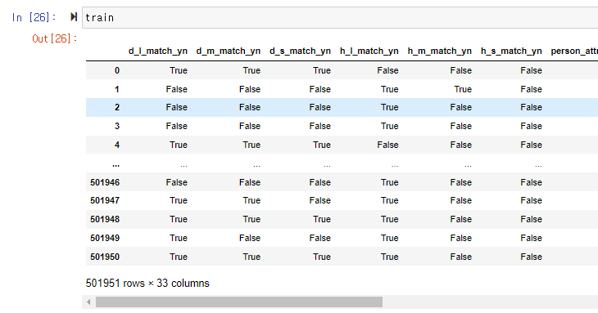
Task: Click the In [26] prompt label
Action: [x=34, y=17]
